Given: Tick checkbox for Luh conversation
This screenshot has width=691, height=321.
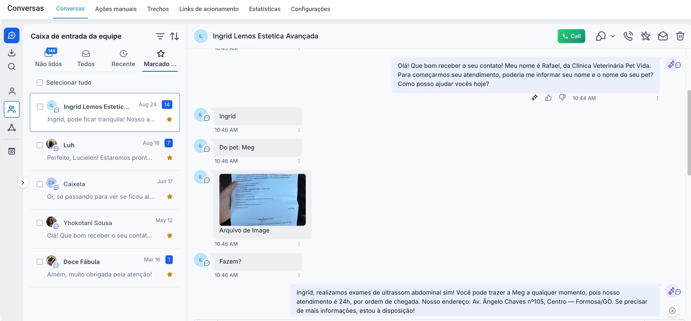Looking at the screenshot, I should (x=40, y=145).
